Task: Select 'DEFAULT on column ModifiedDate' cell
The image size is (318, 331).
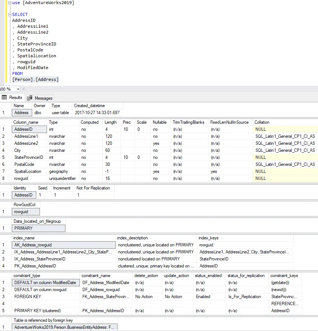Action: click(46, 283)
